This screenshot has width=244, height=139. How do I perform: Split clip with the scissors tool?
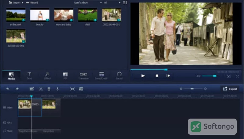tap(41, 89)
